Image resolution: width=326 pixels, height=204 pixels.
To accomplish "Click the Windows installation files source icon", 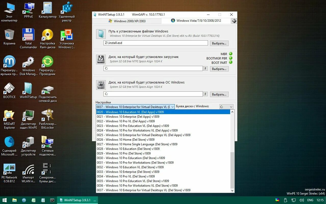I will click(x=101, y=34).
